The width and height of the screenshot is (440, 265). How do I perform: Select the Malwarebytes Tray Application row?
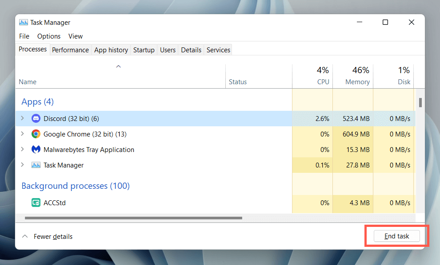coord(216,149)
